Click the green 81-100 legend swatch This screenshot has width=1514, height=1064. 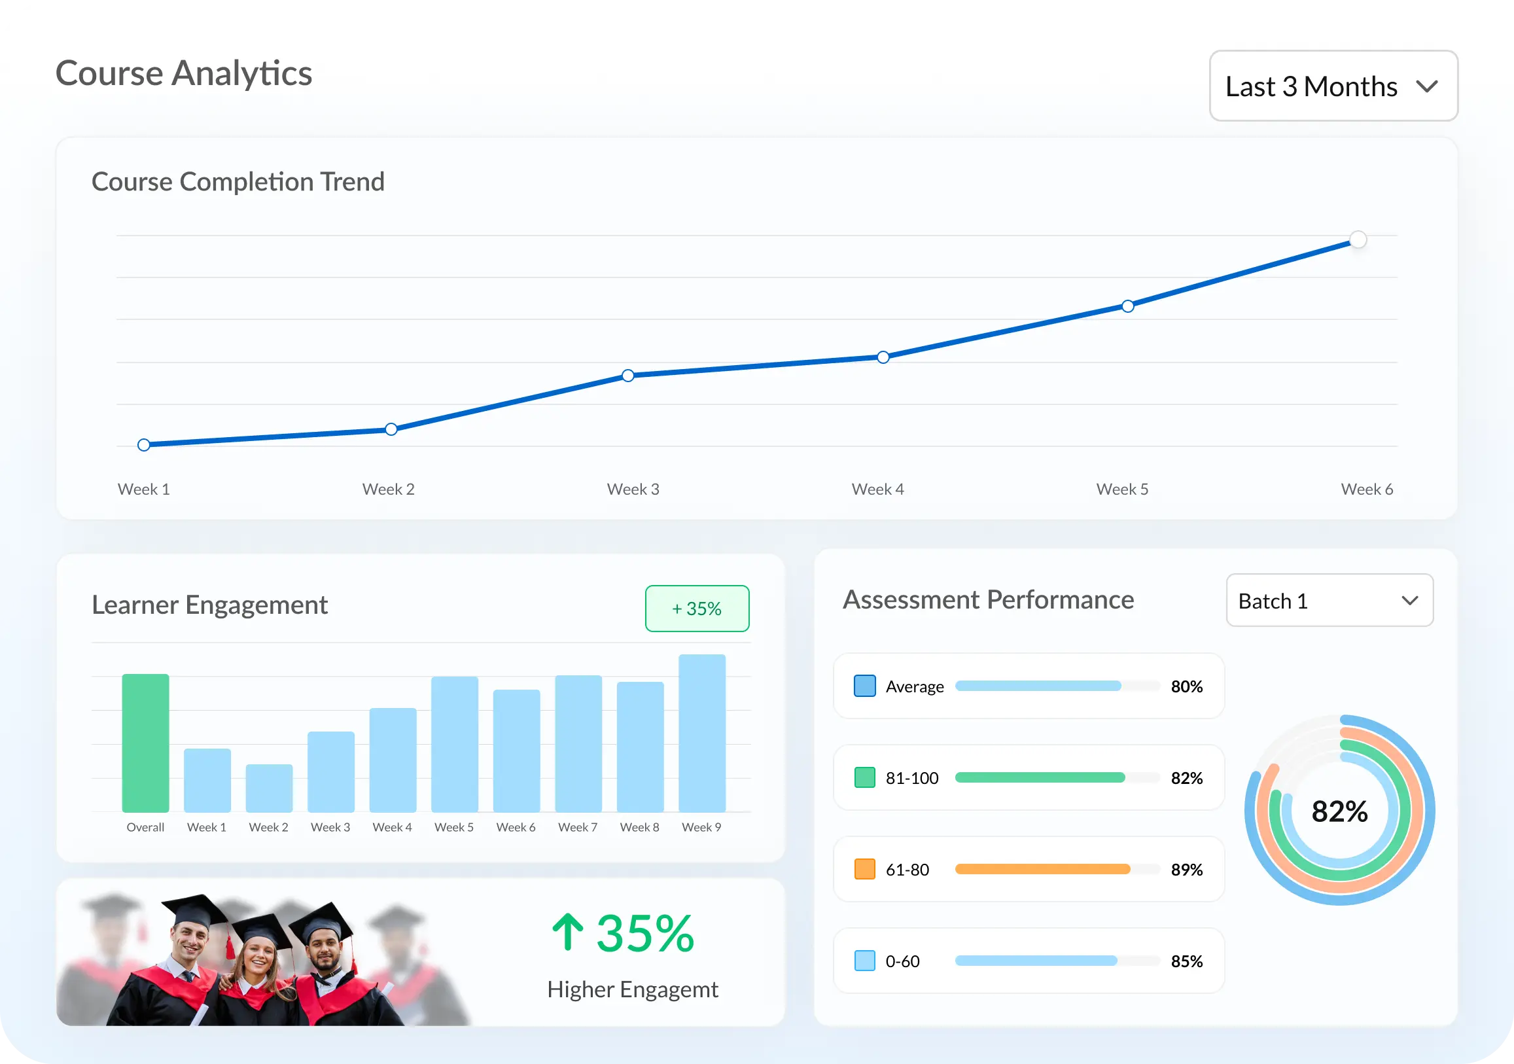tap(864, 778)
